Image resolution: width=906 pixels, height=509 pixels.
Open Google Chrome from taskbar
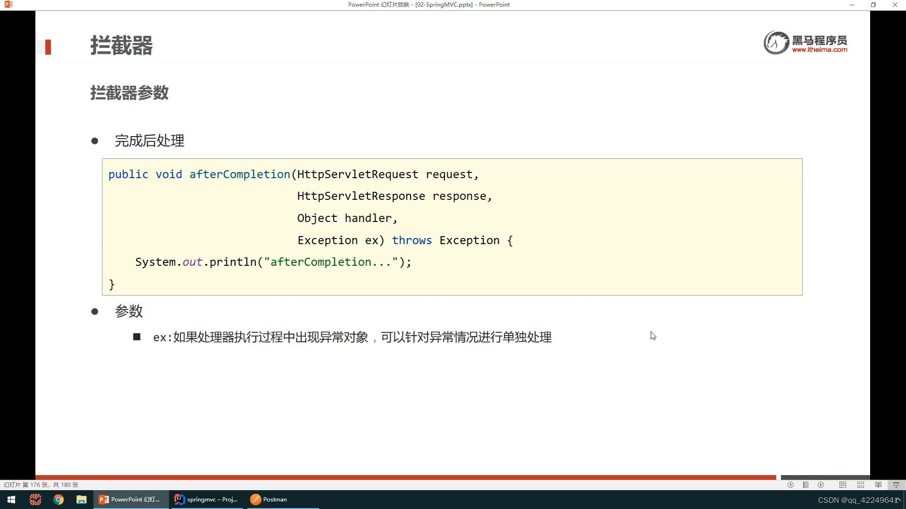(59, 500)
